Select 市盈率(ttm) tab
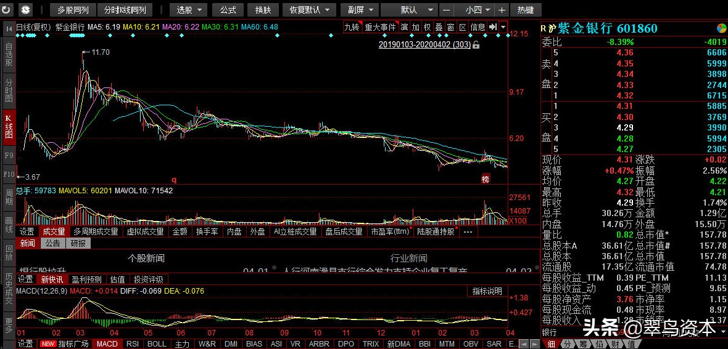 (390, 231)
